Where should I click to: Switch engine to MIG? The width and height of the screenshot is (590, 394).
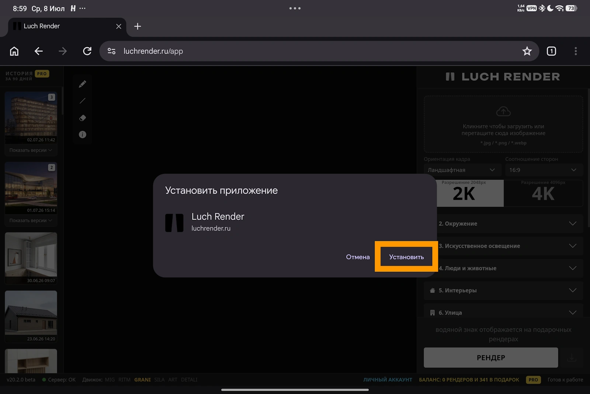[x=110, y=380]
